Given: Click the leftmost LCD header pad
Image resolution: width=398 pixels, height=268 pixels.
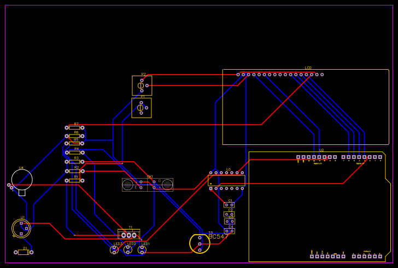Looking at the screenshot, I should point(238,75).
